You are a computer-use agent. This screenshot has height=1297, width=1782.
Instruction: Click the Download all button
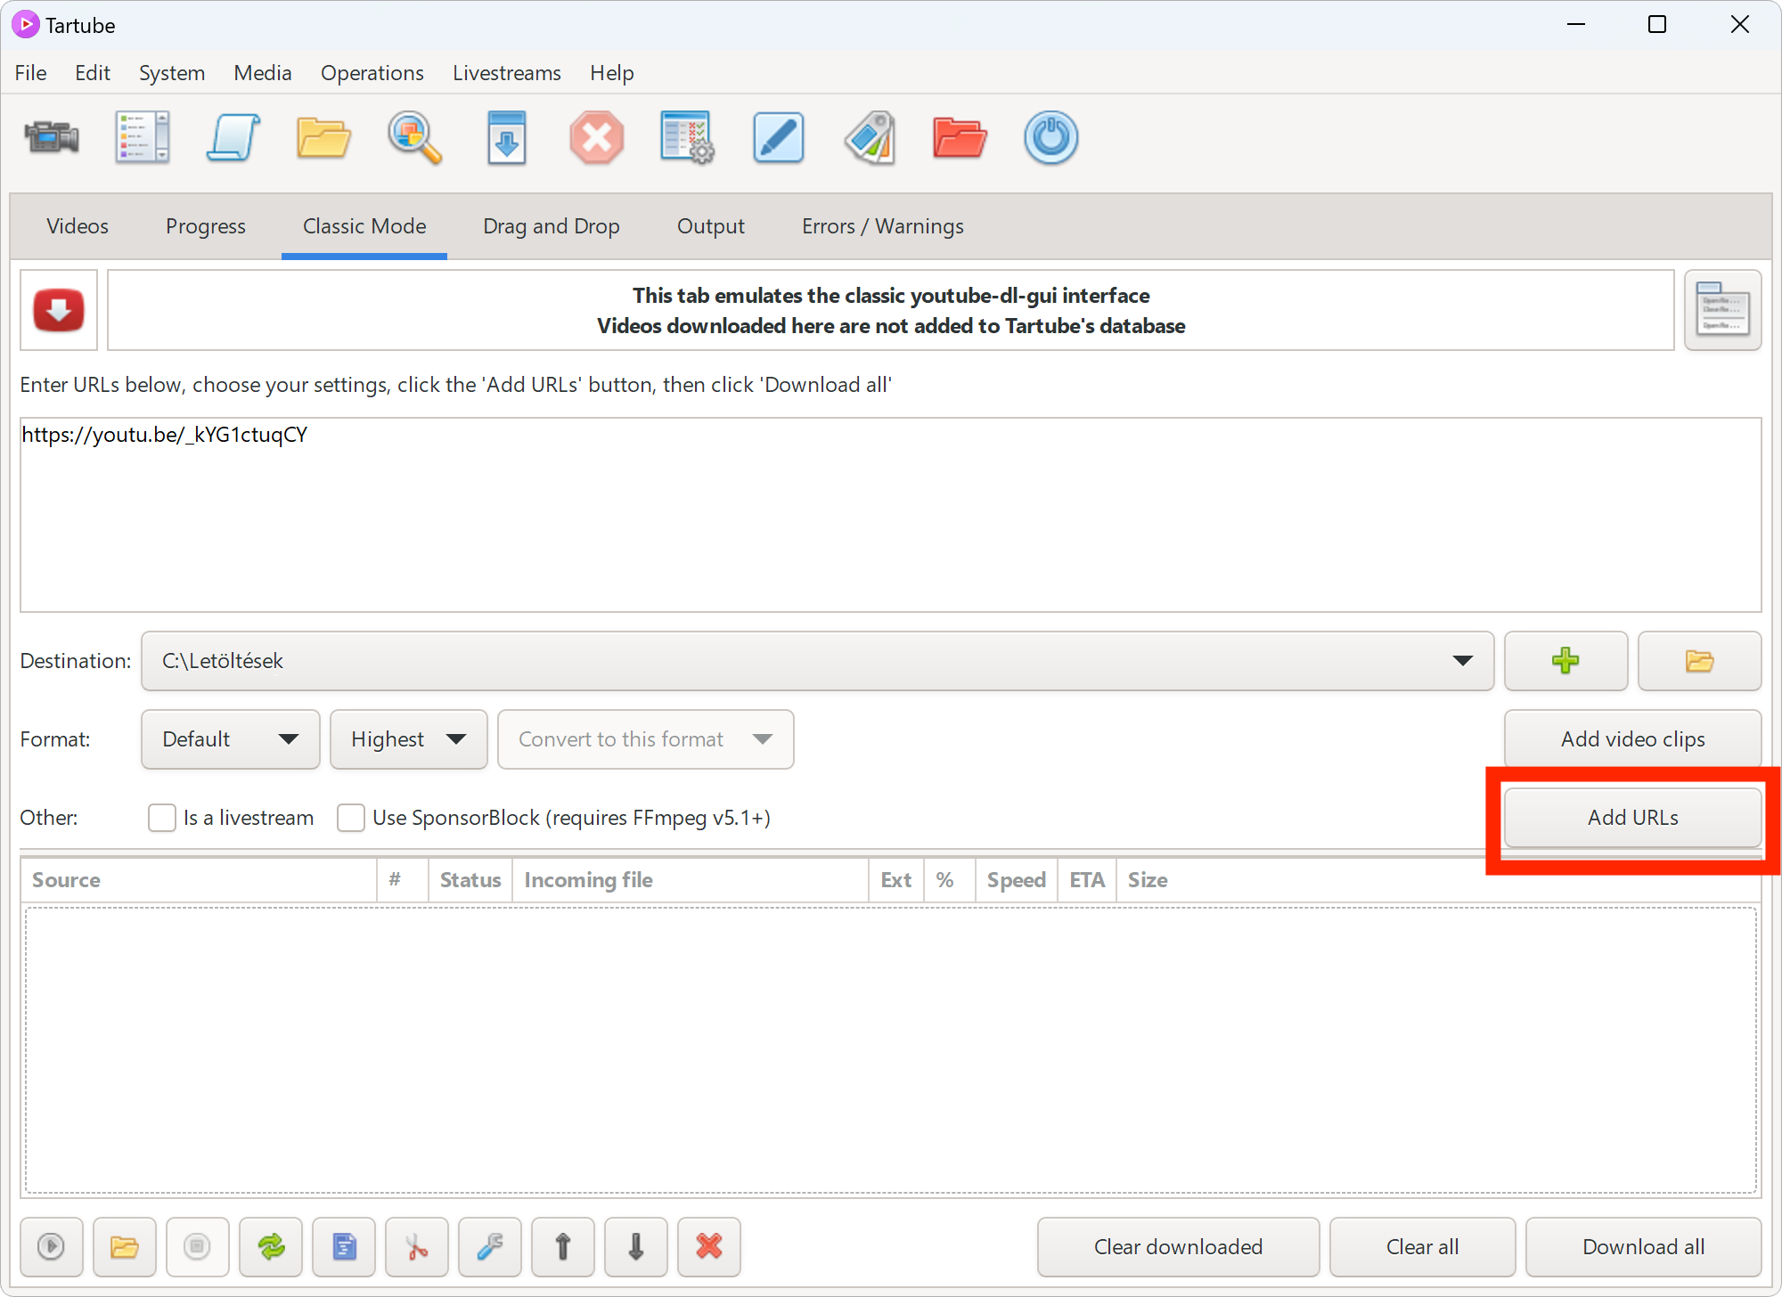click(x=1644, y=1247)
